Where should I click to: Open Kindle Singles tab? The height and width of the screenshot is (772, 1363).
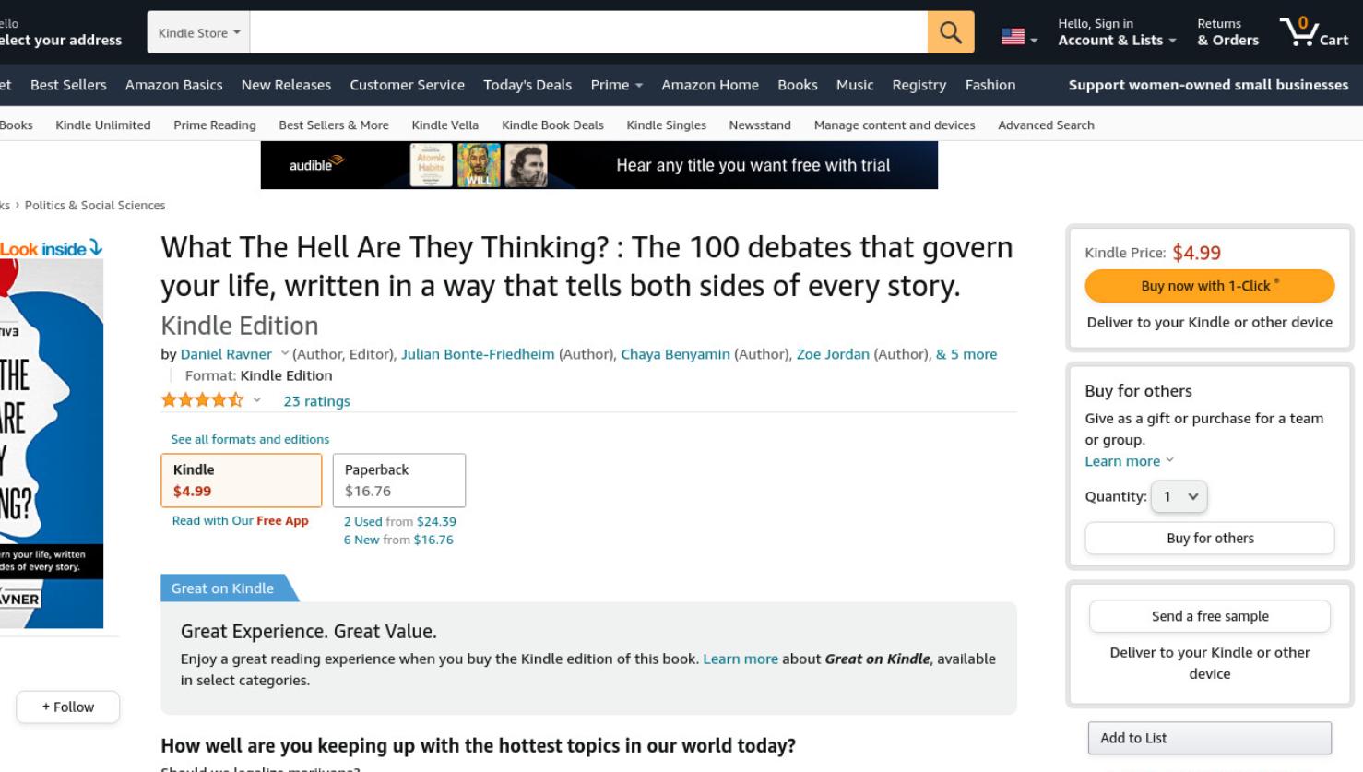[666, 125]
